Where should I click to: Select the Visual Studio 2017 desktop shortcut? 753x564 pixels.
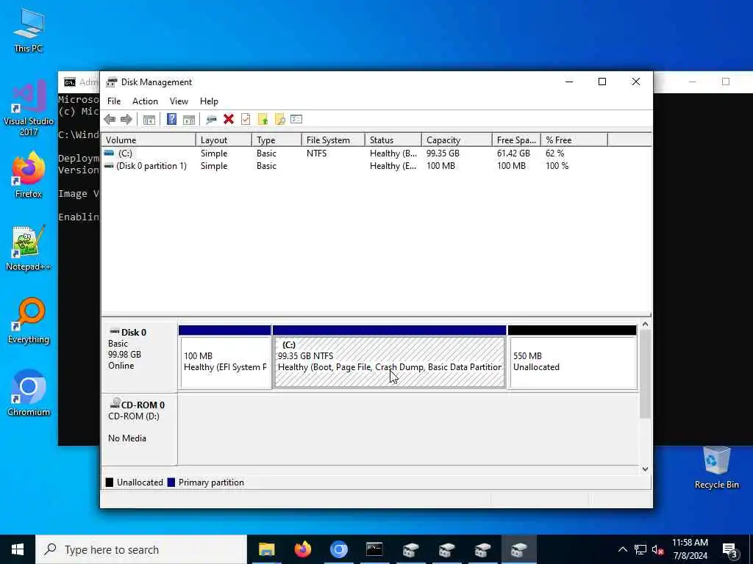(x=29, y=109)
